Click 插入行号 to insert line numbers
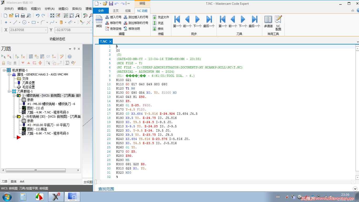 click(x=113, y=17)
